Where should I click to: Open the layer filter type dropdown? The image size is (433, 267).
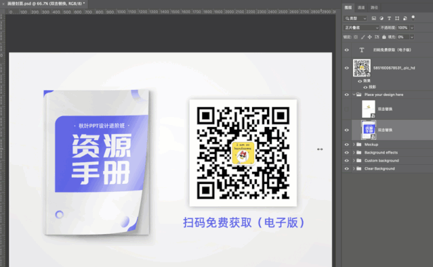(x=355, y=18)
